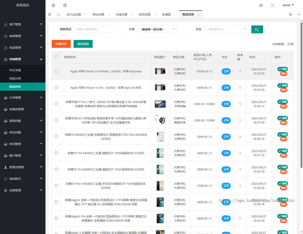Image resolution: width=303 pixels, height=234 pixels.
Task: Switch to the 支付宝设置 tab
Action: tap(74, 15)
